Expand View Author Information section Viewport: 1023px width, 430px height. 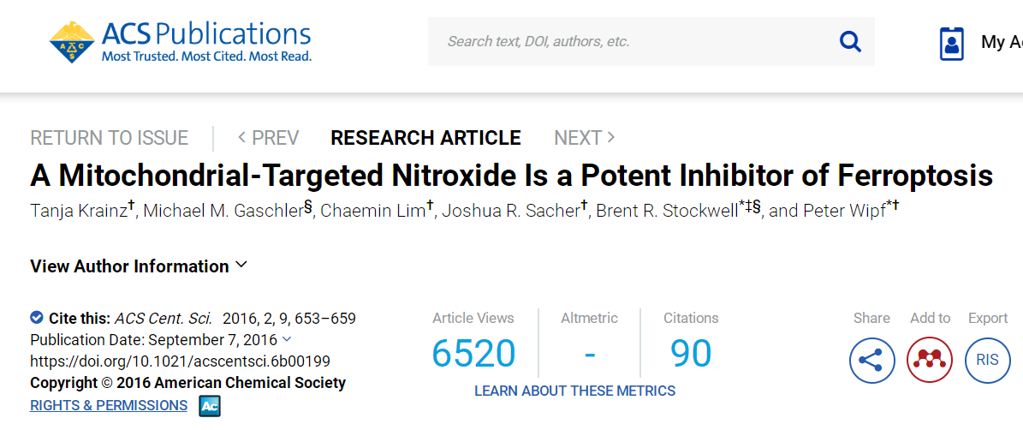tap(139, 266)
